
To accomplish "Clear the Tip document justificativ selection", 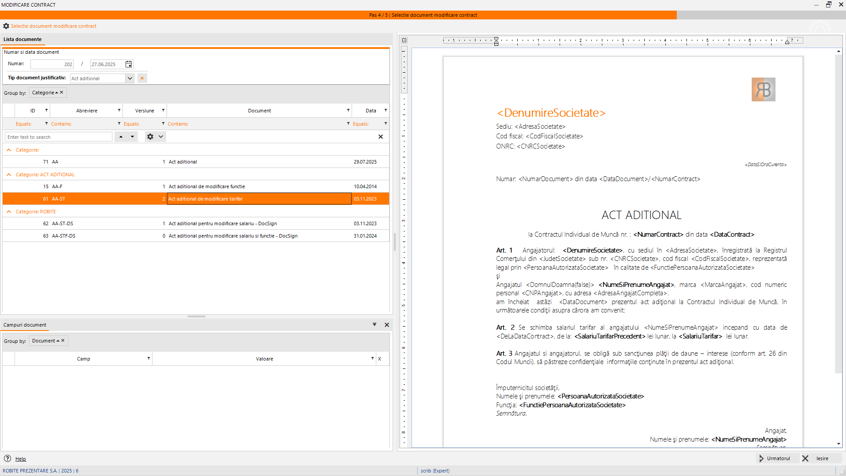I will [x=142, y=78].
